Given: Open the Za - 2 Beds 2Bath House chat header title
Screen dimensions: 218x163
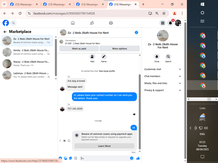Looking at the screenshot, I should pyautogui.click(x=88, y=33).
